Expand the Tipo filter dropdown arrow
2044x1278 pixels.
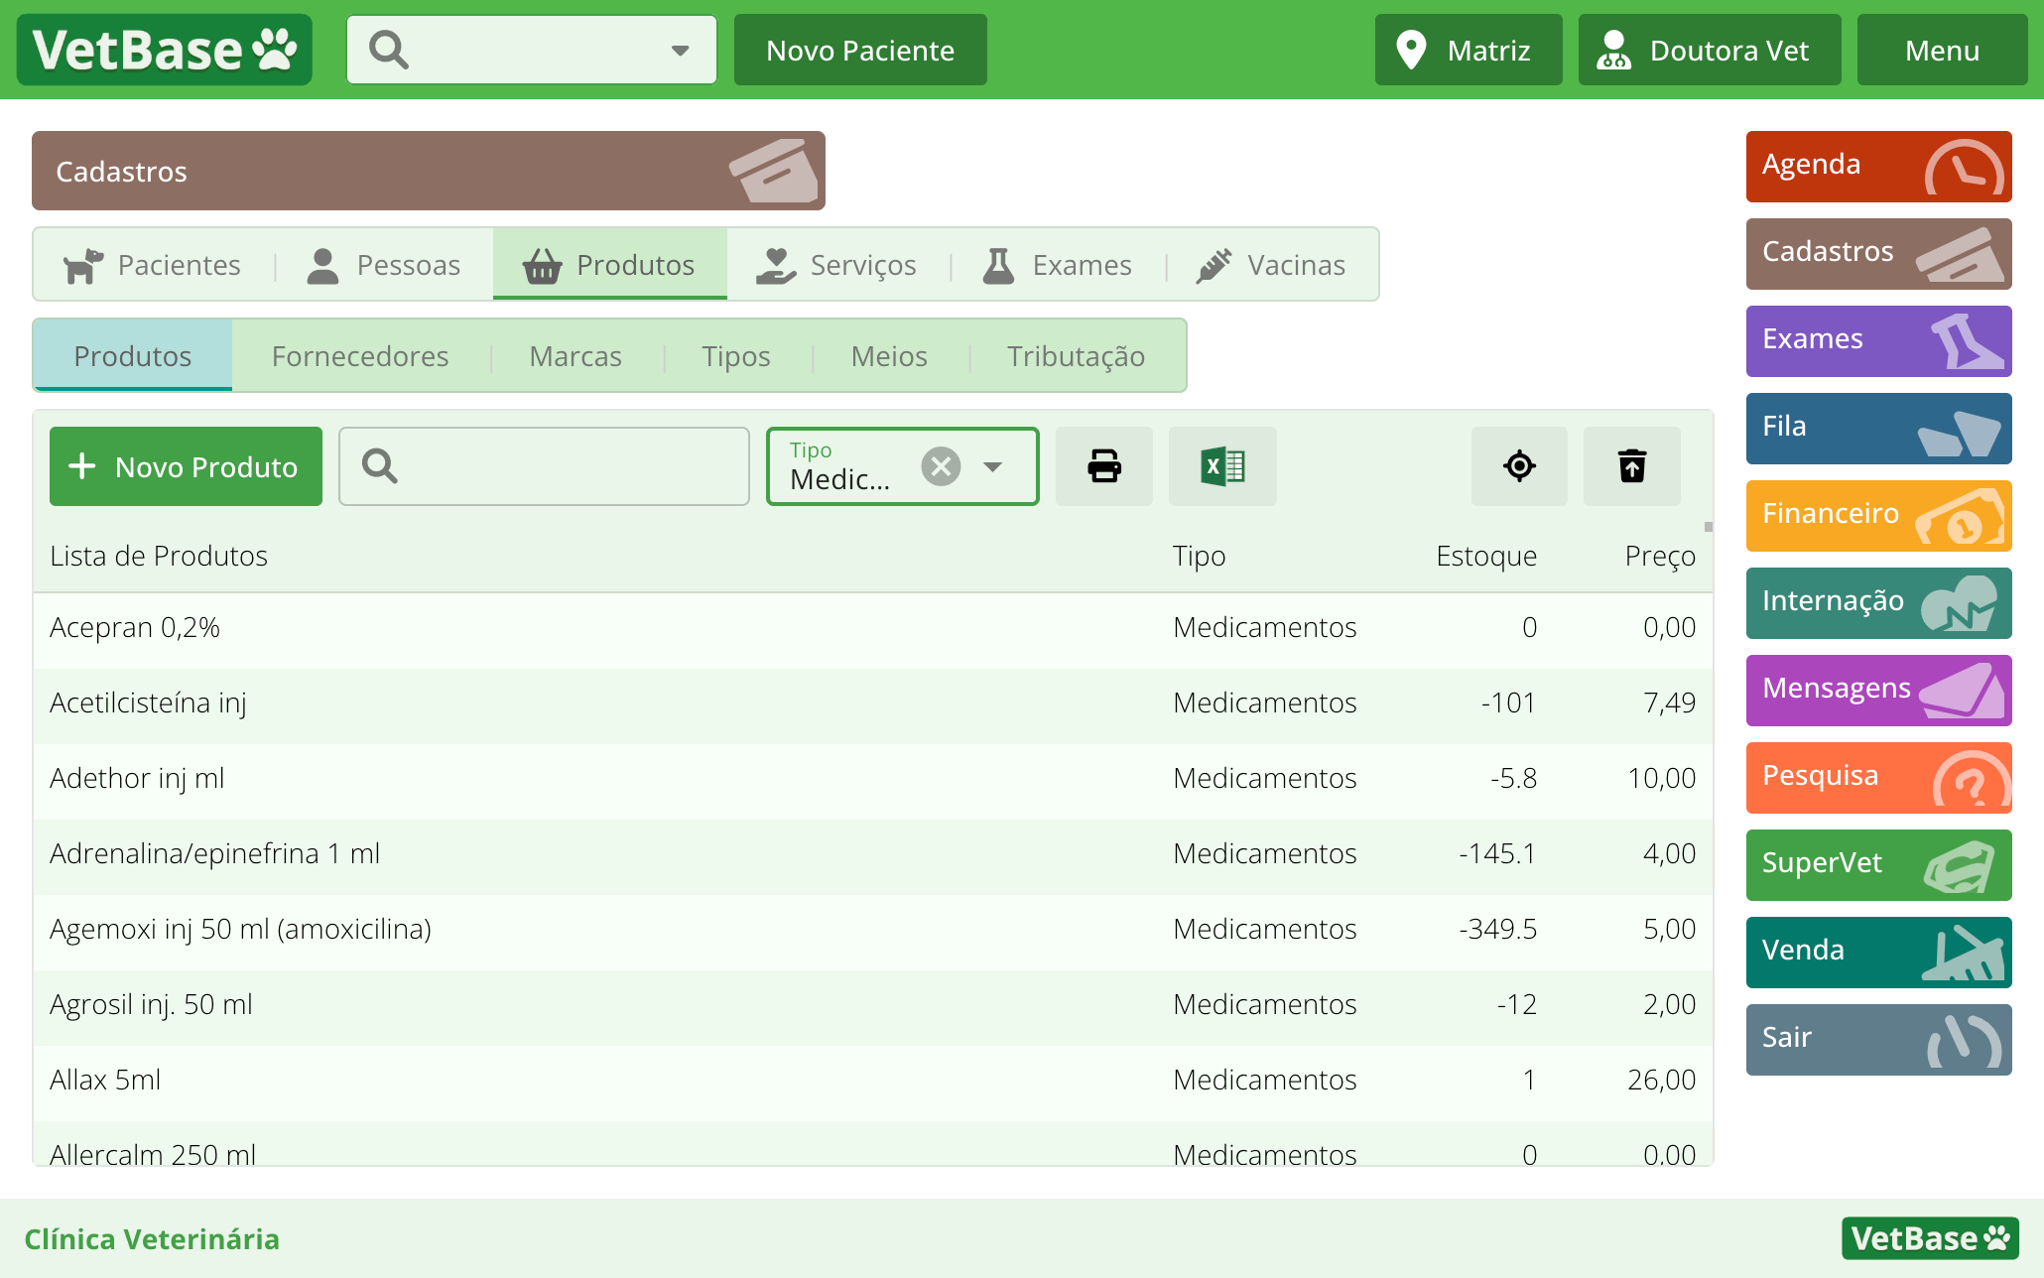(992, 466)
